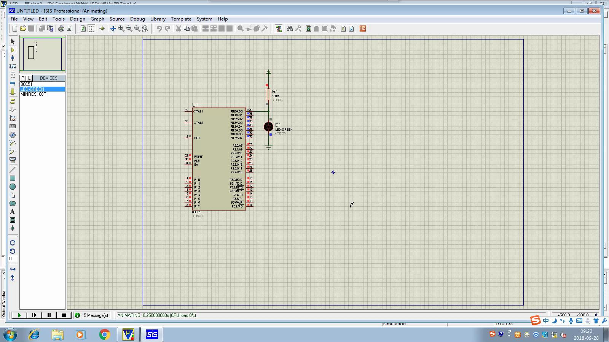The image size is (609, 342).
Task: Click the Y-Mirror vertical flip icon
Action: 13,278
